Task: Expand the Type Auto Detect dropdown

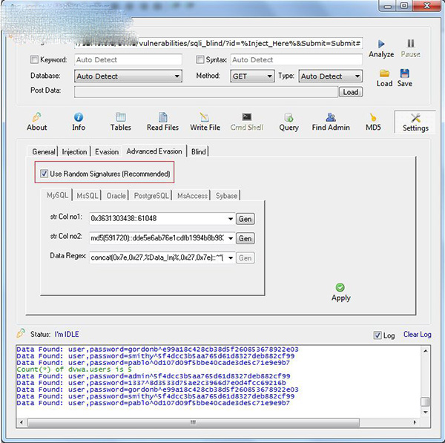Action: 357,76
